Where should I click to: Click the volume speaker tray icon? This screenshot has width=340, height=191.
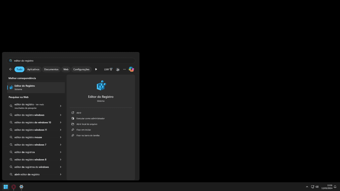(x=317, y=187)
